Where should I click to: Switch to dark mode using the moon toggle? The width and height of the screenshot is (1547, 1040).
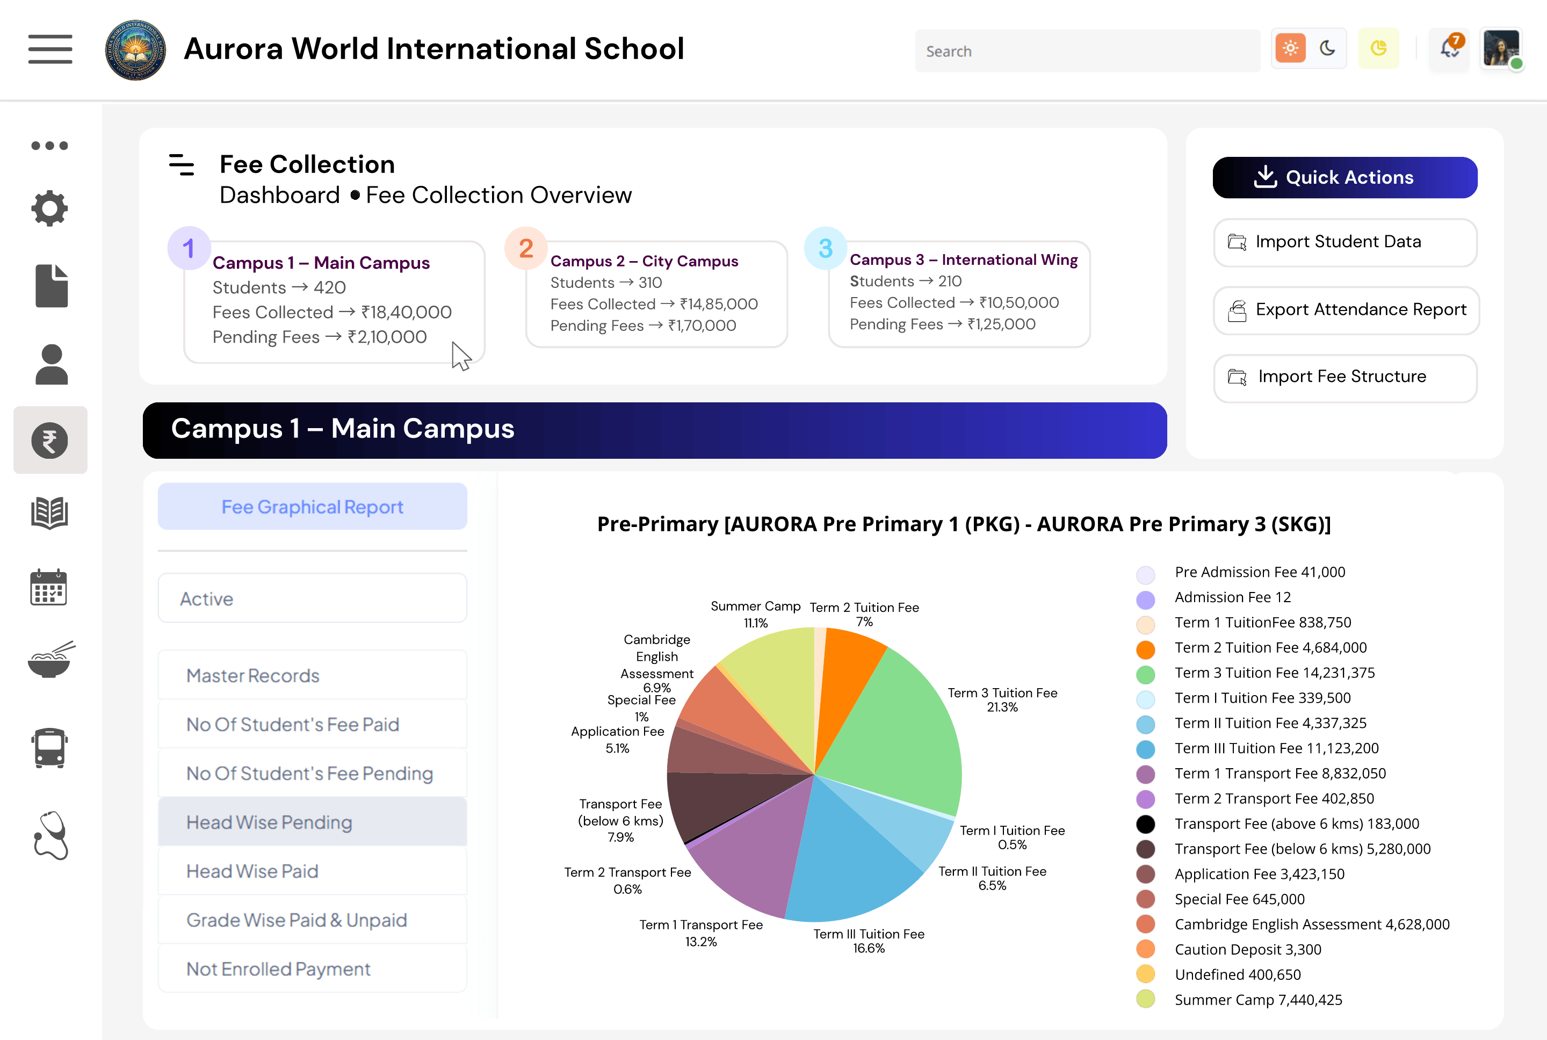pos(1327,48)
